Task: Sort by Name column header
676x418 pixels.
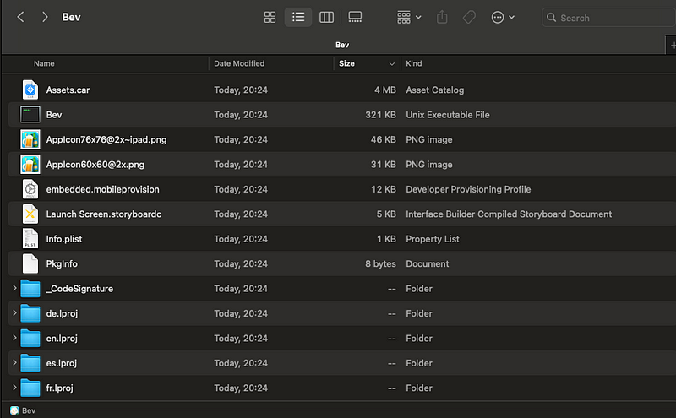Action: [44, 63]
